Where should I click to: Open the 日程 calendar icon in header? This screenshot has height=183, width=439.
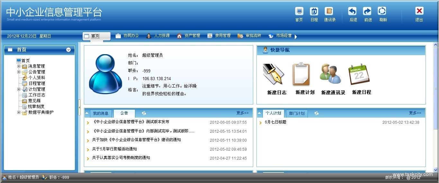(314, 11)
